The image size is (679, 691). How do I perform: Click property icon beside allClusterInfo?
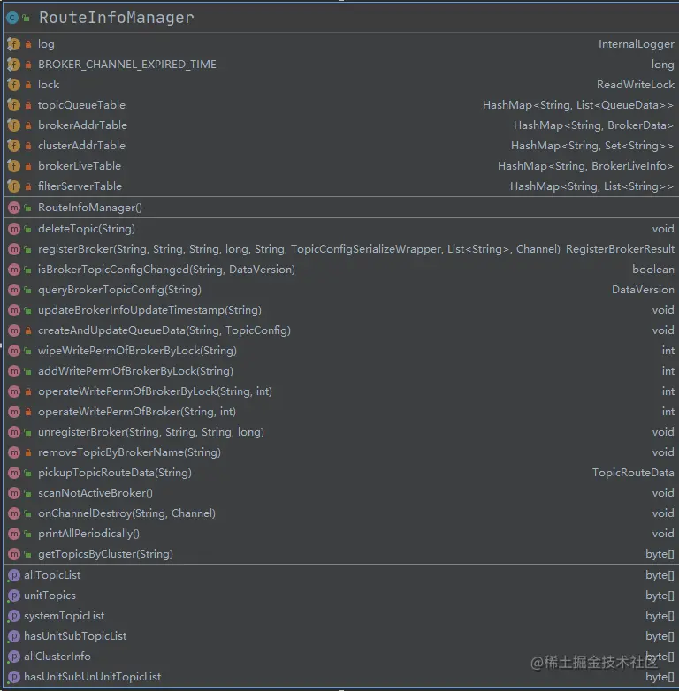click(x=14, y=657)
